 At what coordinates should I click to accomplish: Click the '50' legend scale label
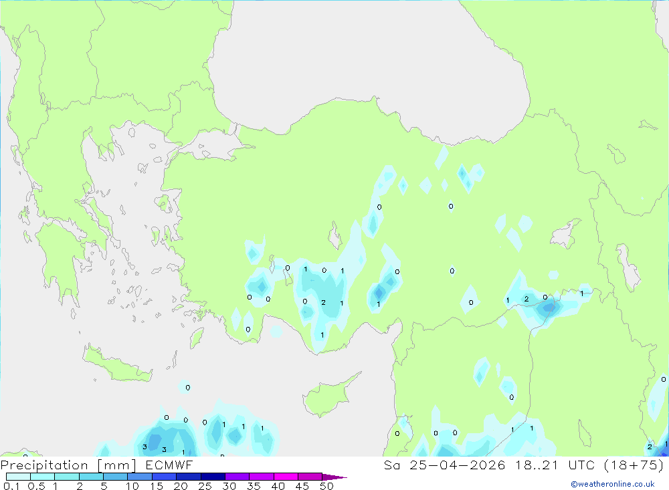coord(326,486)
